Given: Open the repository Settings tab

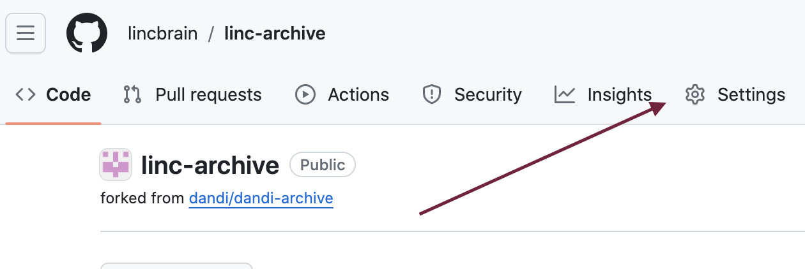Looking at the screenshot, I should tap(751, 95).
